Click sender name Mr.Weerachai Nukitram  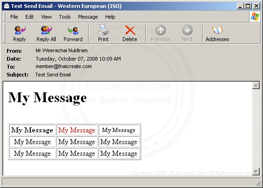pyautogui.click(x=62, y=50)
